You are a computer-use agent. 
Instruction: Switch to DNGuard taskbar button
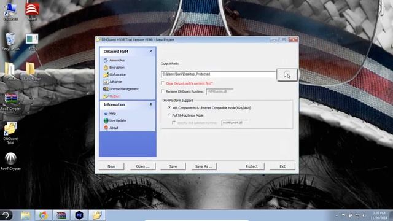pos(97,215)
